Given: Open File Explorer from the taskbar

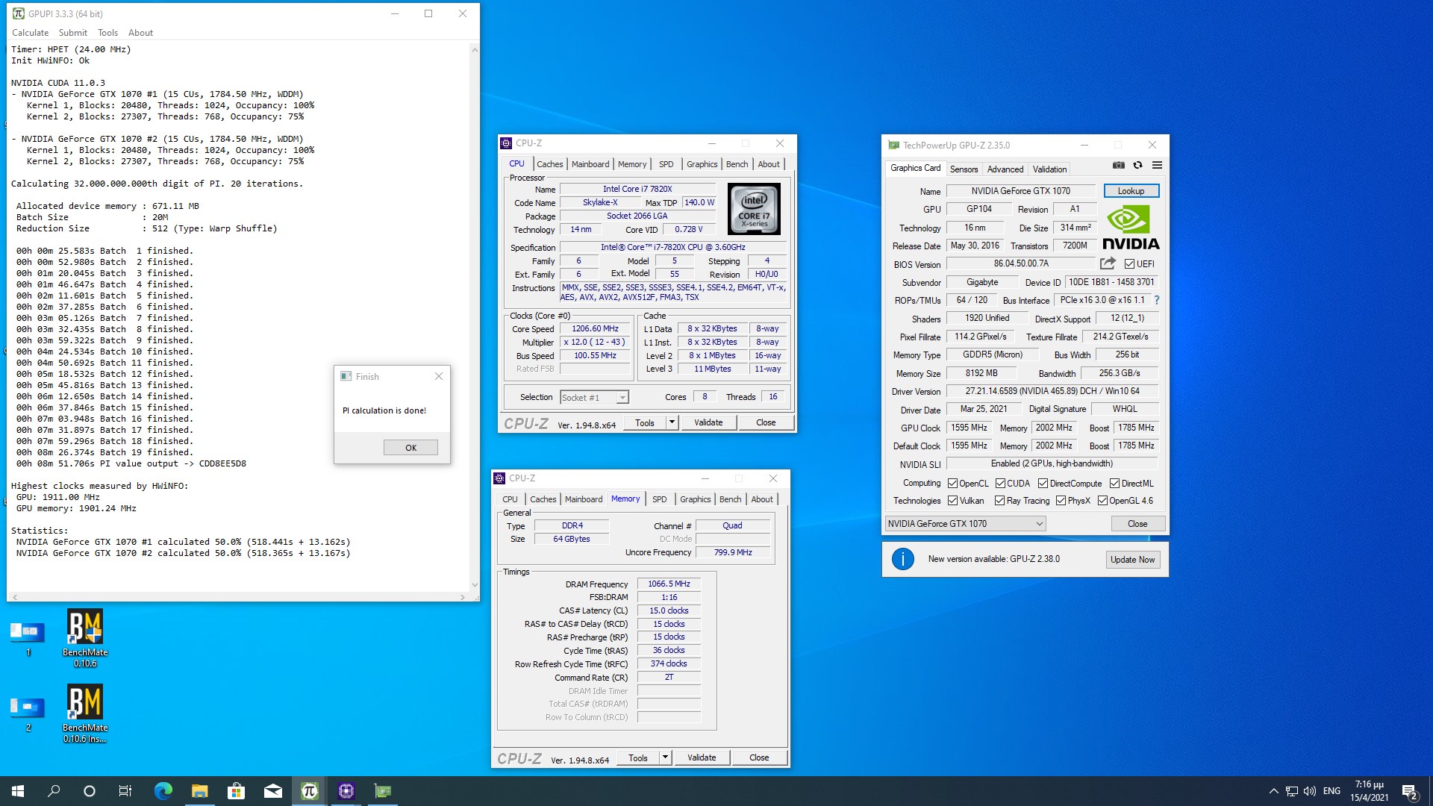Looking at the screenshot, I should point(199,791).
